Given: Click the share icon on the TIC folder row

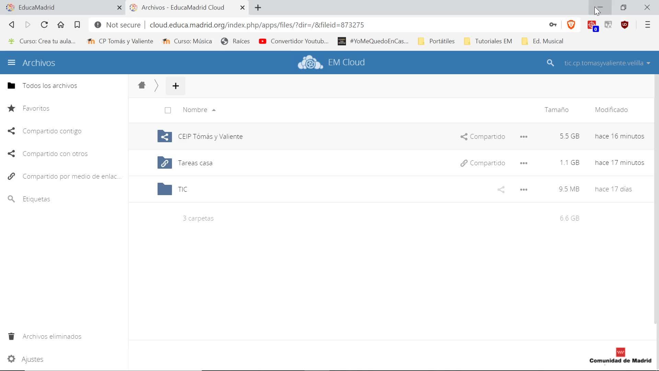Looking at the screenshot, I should tap(501, 189).
